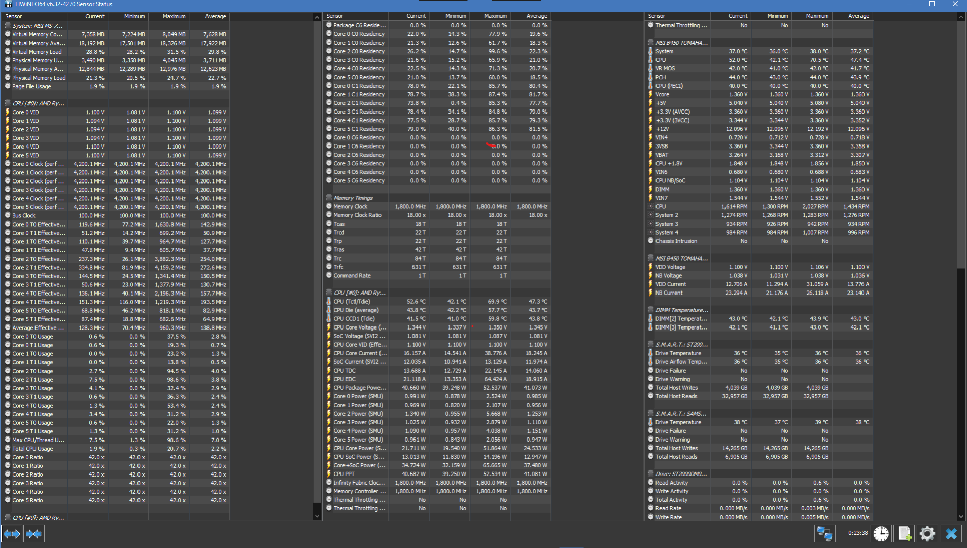Click the icon beside the DIMM Temperature header
This screenshot has height=548, width=967.
click(650, 310)
